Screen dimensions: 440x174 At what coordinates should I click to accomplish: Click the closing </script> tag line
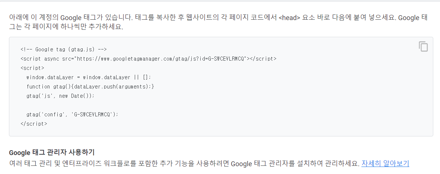point(34,123)
